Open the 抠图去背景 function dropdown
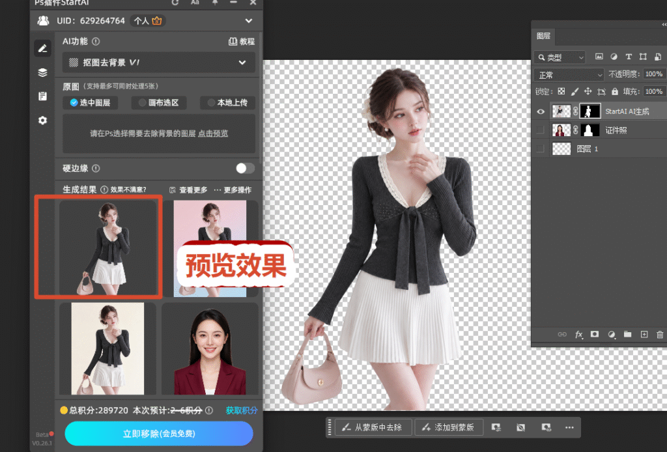The height and width of the screenshot is (452, 667). [x=159, y=63]
